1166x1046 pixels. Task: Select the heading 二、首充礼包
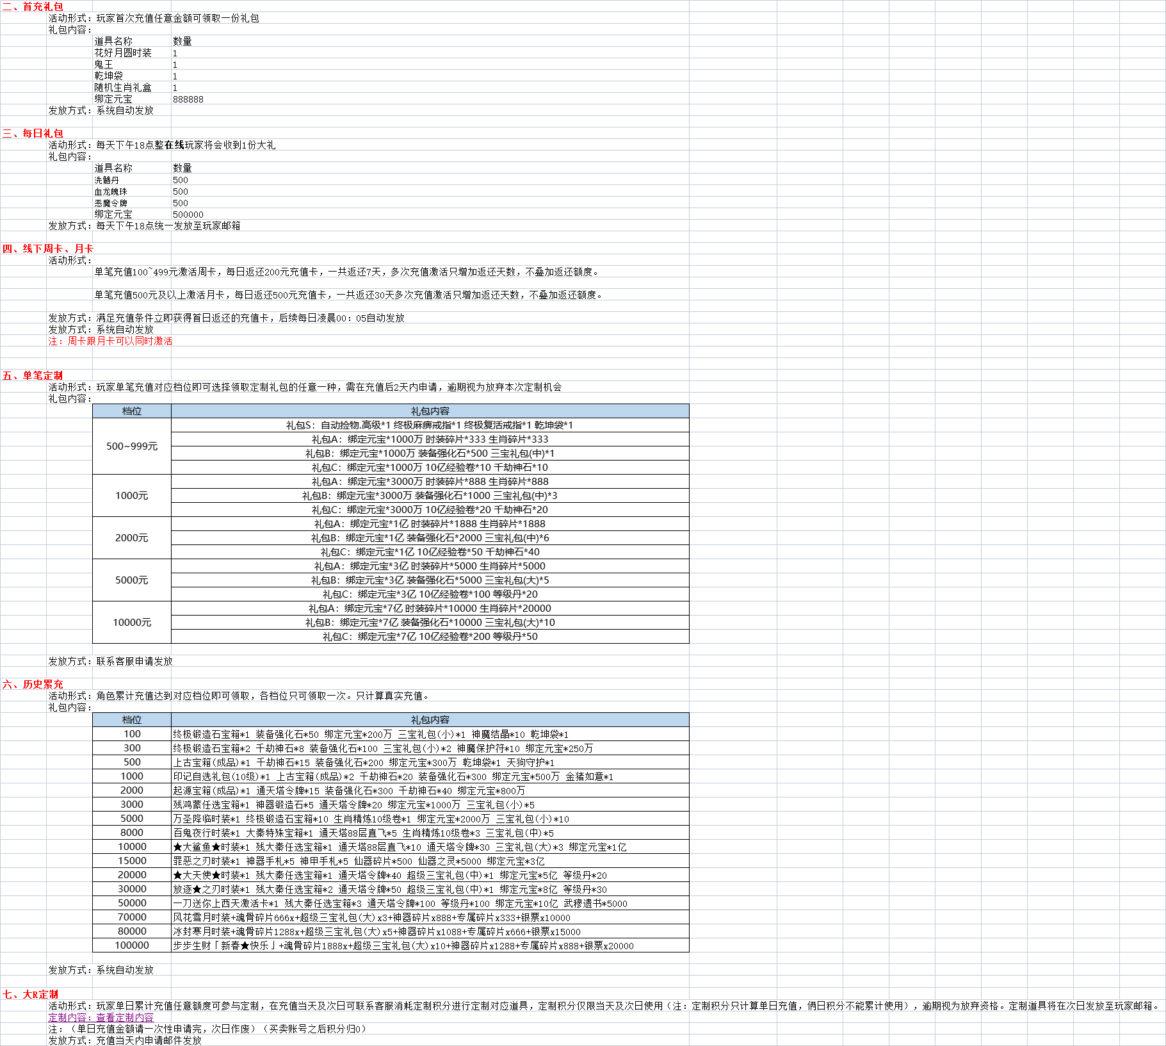(x=33, y=6)
